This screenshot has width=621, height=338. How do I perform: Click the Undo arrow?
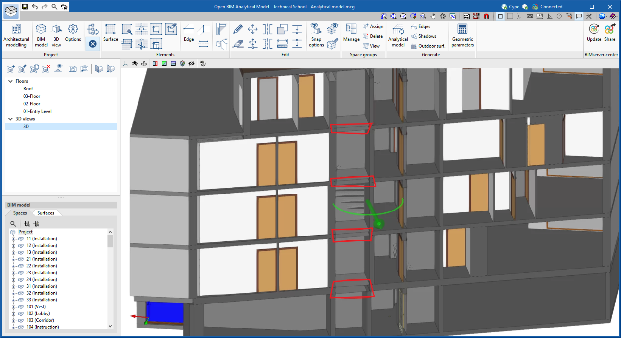pyautogui.click(x=35, y=7)
